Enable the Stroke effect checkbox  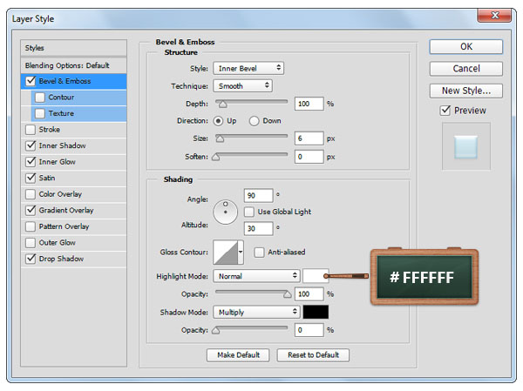click(32, 130)
